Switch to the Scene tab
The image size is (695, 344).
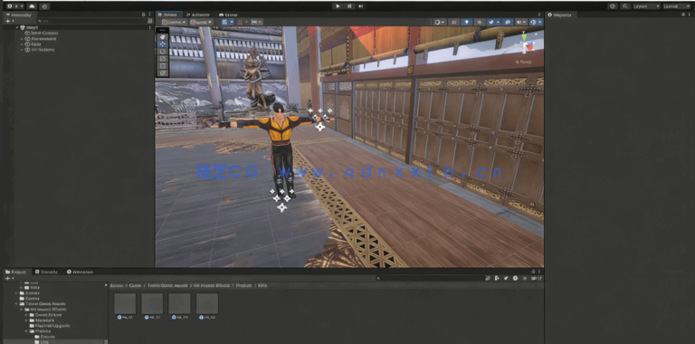pos(168,14)
